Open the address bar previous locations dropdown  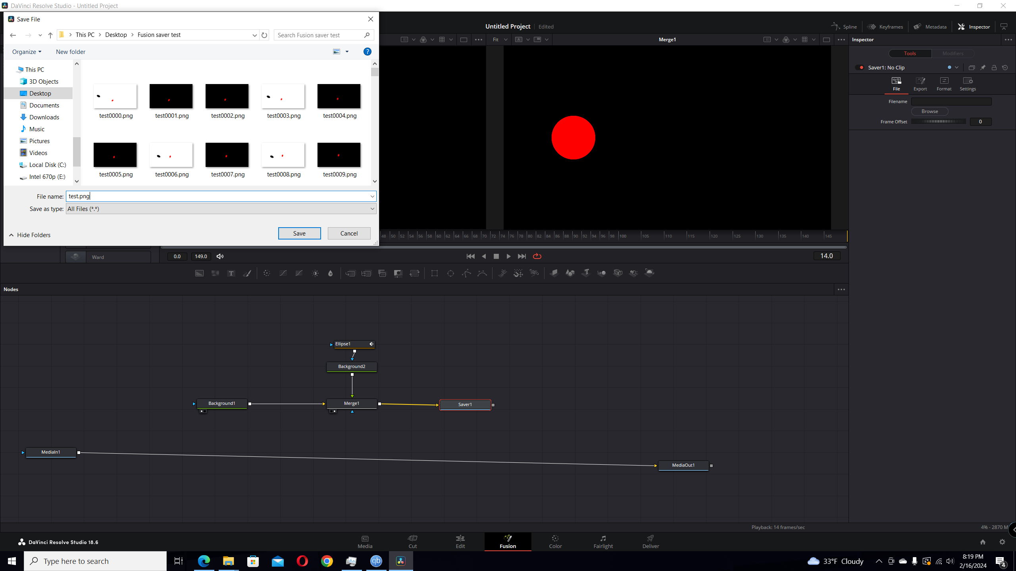(x=255, y=35)
